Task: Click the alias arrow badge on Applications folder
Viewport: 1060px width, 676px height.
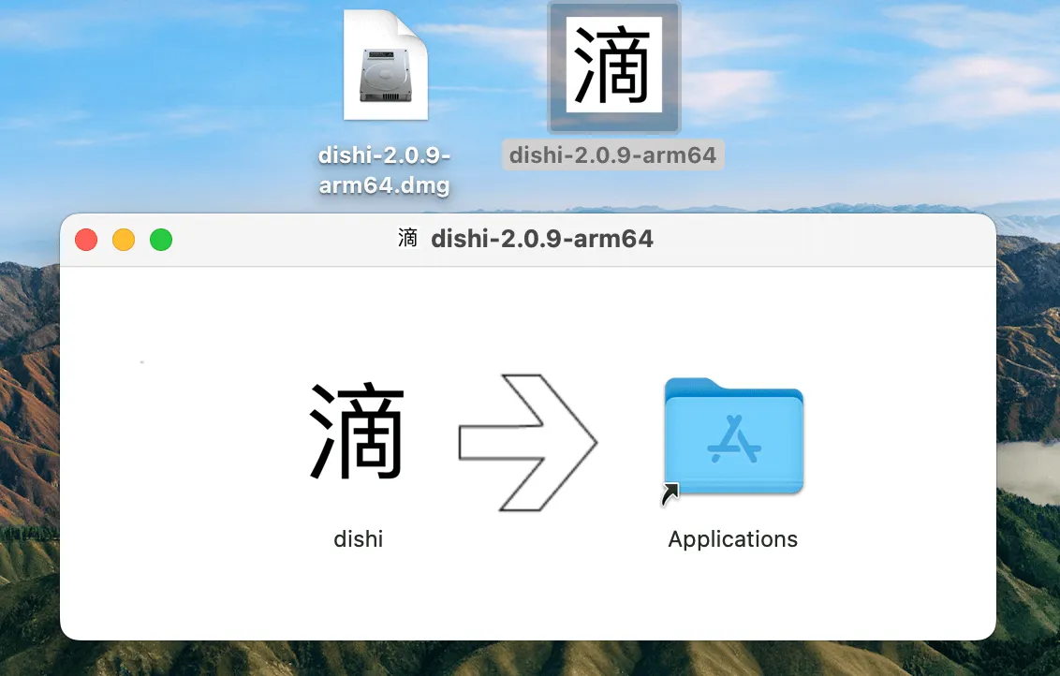Action: point(670,493)
